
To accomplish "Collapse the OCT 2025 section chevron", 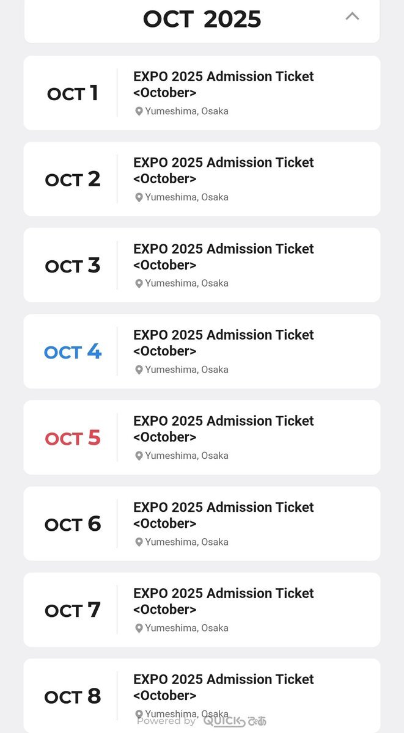I will (x=352, y=17).
